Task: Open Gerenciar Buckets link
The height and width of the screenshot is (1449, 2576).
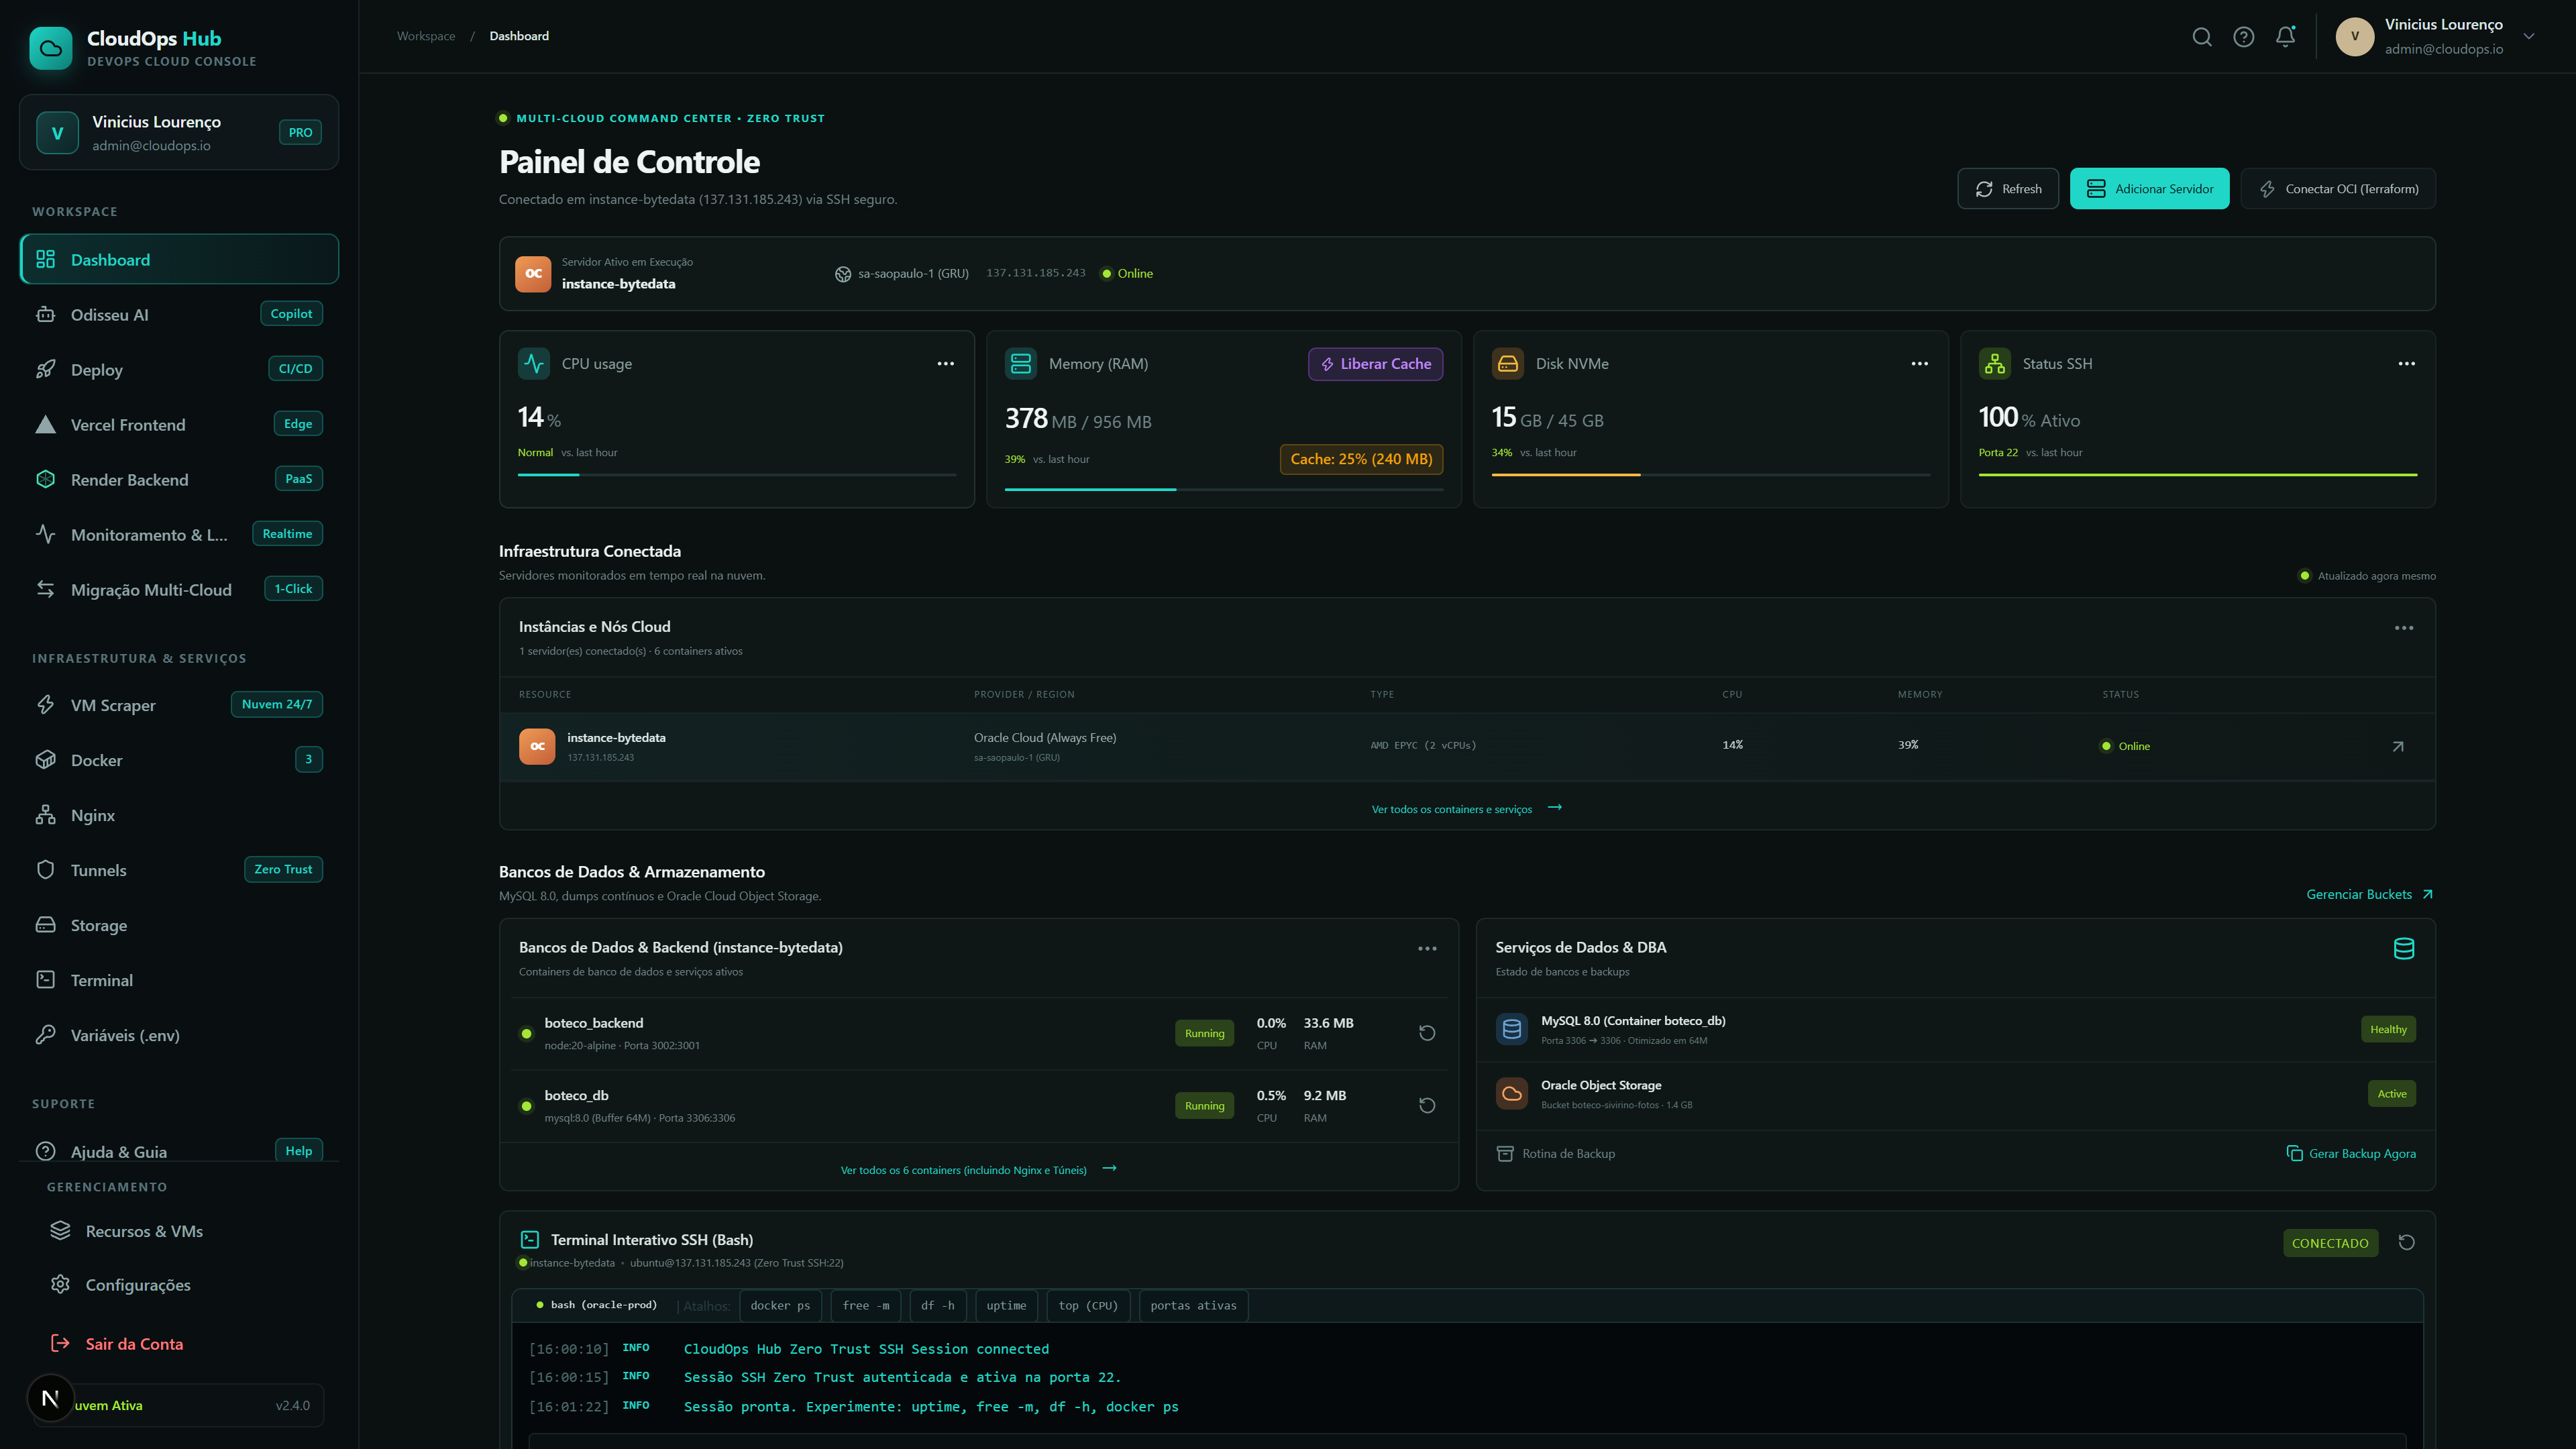Action: coord(2370,894)
